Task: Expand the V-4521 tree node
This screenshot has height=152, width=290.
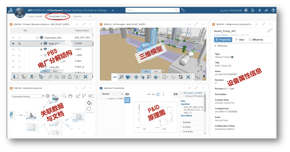Action: pos(41,50)
